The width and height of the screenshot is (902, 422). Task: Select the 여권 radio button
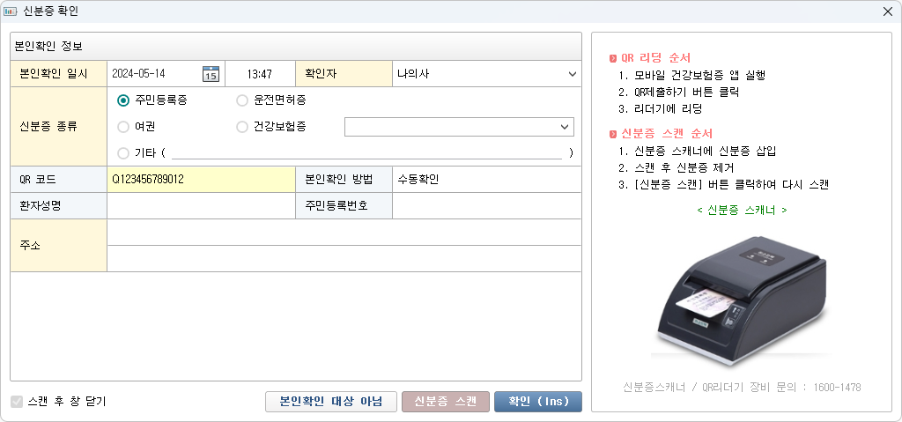click(123, 127)
